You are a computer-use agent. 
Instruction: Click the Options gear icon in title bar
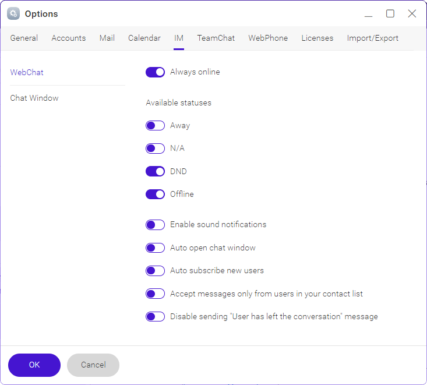(x=13, y=13)
